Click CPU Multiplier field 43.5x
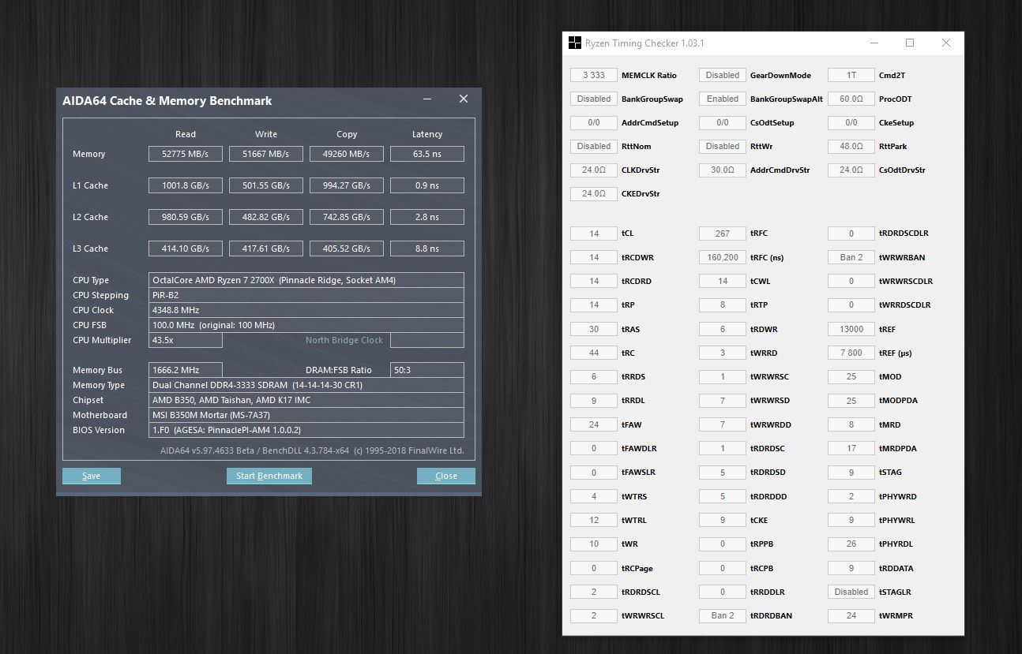Screen dimensions: 1022x654 click(x=186, y=340)
